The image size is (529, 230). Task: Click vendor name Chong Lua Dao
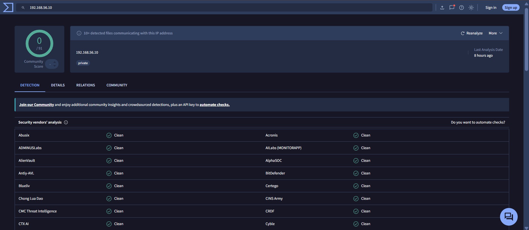point(31,199)
